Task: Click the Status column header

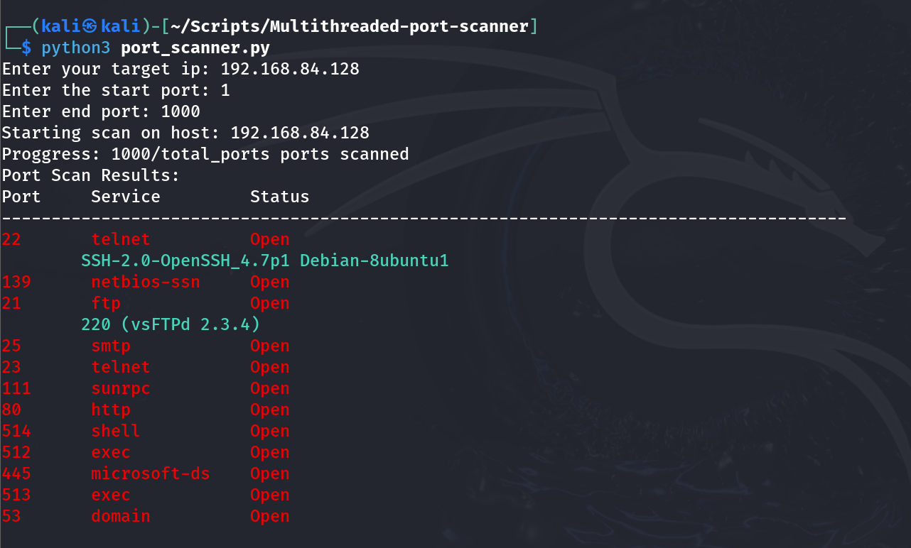Action: (x=280, y=197)
